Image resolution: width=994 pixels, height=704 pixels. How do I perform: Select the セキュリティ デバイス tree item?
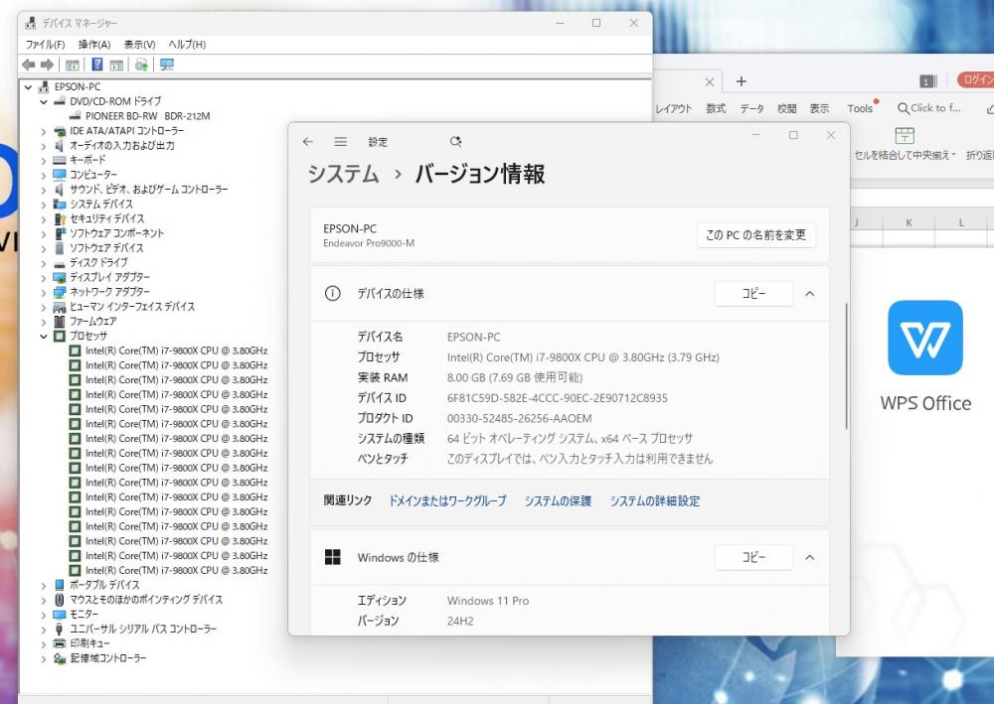(106, 218)
